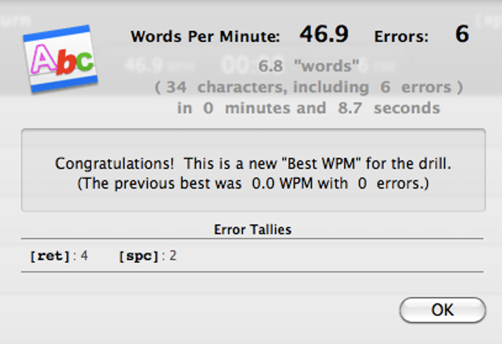
Task: Click the Errors count 6
Action: pyautogui.click(x=462, y=34)
